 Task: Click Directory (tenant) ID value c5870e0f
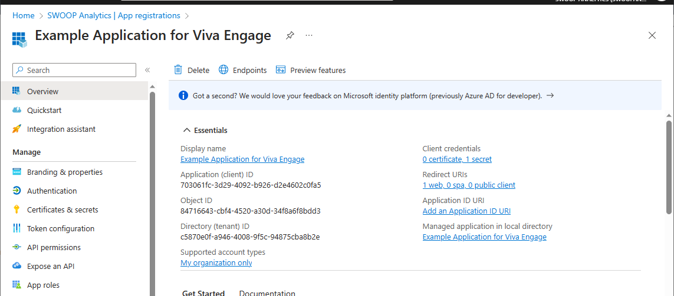pos(250,237)
